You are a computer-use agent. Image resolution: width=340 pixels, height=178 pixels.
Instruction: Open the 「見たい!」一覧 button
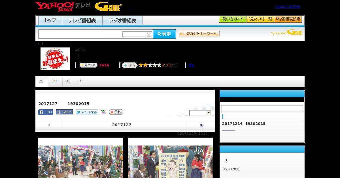[x=260, y=19]
